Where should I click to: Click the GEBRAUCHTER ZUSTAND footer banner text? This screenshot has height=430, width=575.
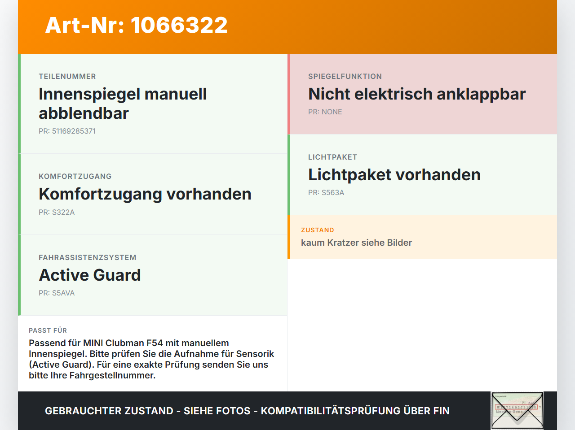[x=247, y=411]
